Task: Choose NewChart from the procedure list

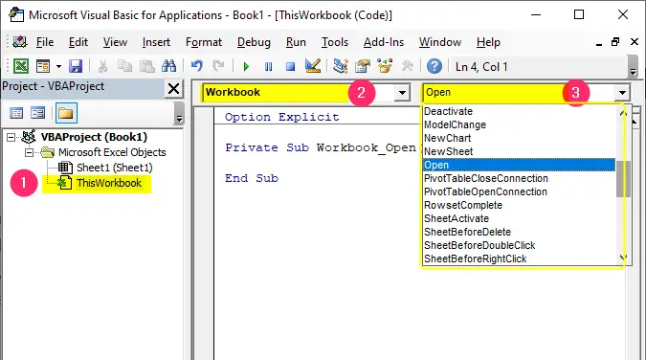Action: coord(519,138)
